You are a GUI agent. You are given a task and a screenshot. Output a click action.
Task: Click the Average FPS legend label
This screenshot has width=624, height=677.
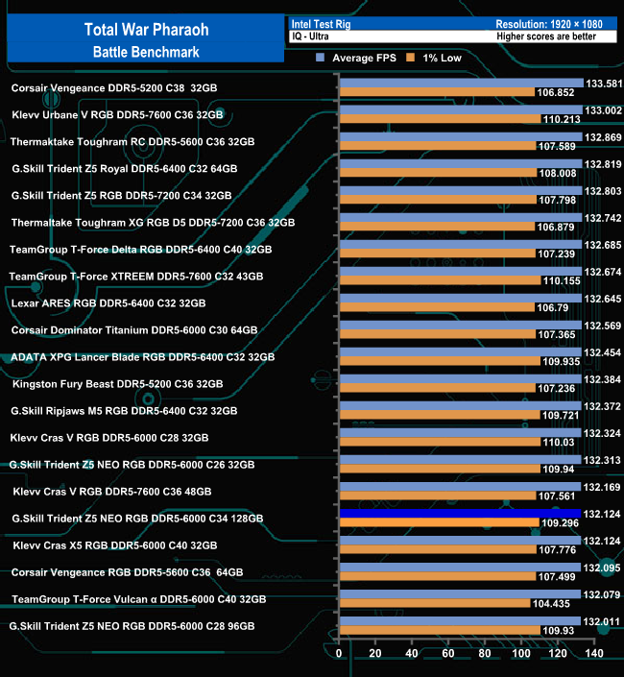click(364, 58)
